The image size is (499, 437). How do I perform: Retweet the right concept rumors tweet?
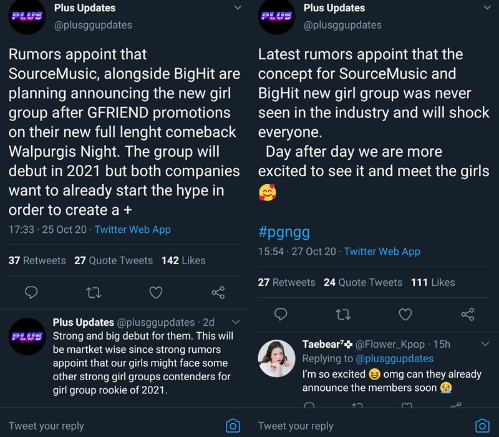click(343, 314)
